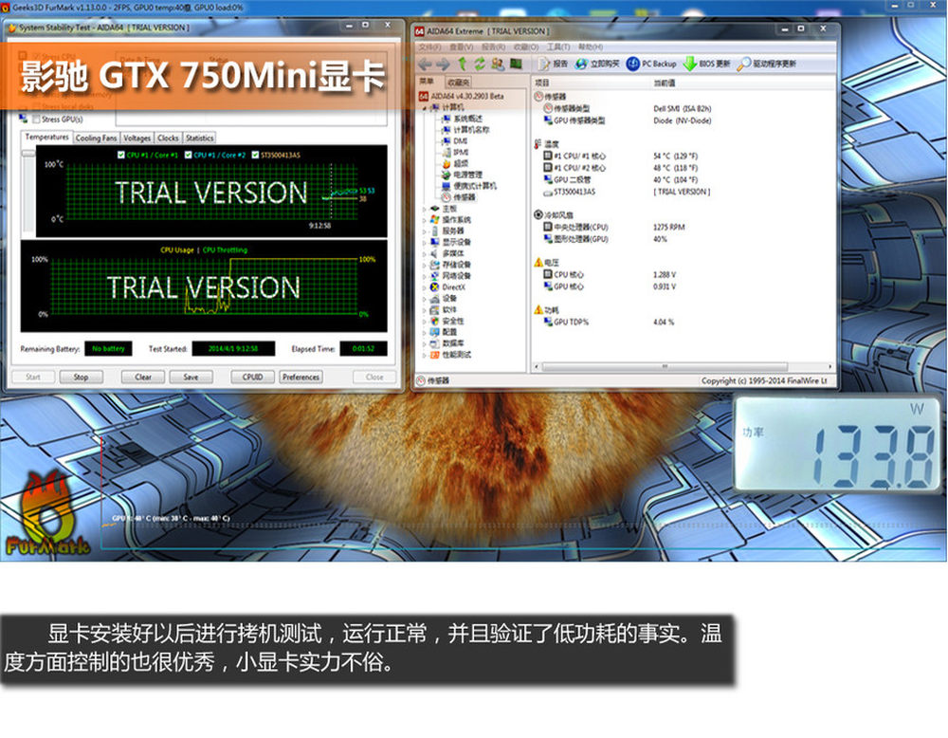Select the Temperatures tab

point(46,138)
